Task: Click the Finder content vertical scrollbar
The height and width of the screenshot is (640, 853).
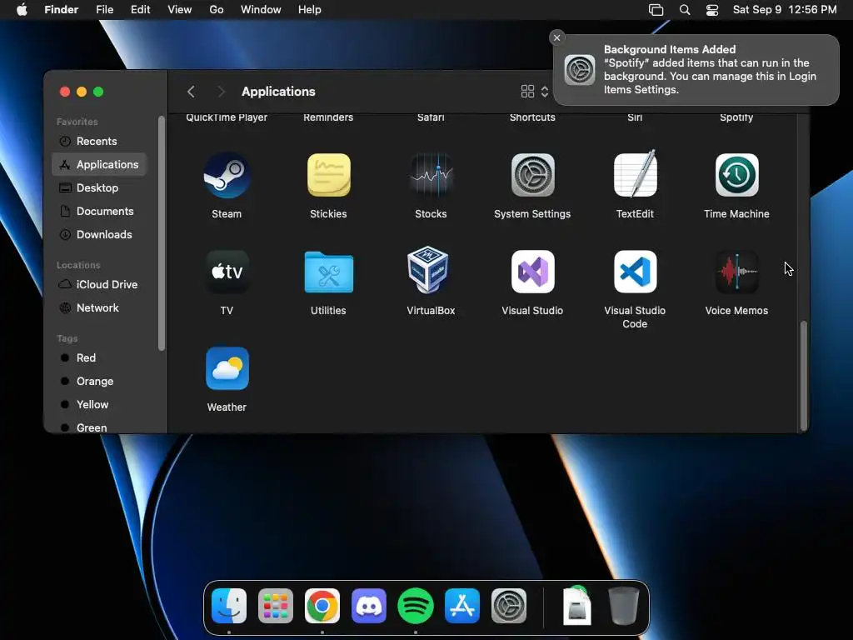Action: pyautogui.click(x=804, y=376)
